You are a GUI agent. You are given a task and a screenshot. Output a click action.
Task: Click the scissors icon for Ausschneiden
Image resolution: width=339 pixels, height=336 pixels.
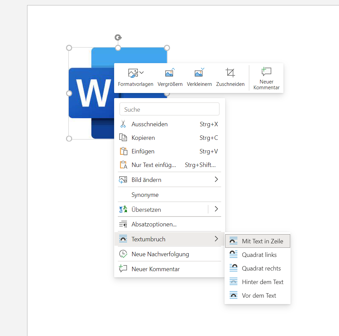(123, 124)
